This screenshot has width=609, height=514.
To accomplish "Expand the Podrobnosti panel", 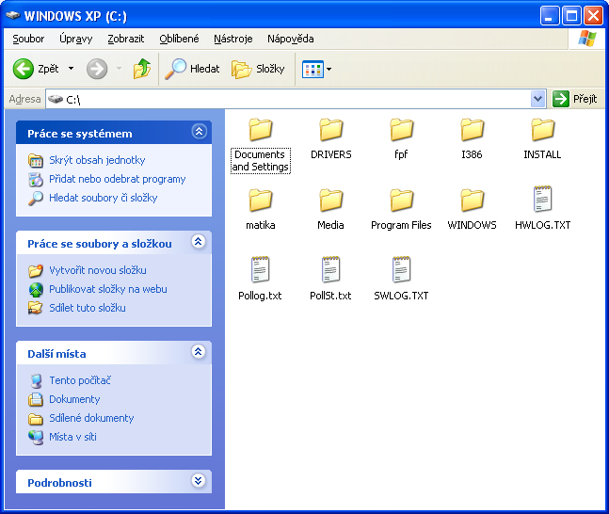I will (198, 481).
